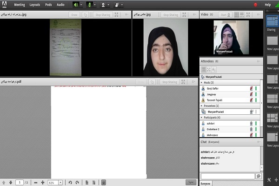The image size is (279, 186).
Task: Maximize the Video pod
Action: (248, 15)
